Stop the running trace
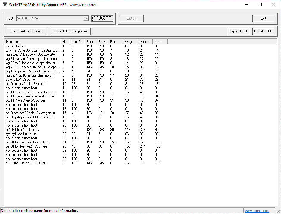The image size is (281, 214). coord(102,18)
